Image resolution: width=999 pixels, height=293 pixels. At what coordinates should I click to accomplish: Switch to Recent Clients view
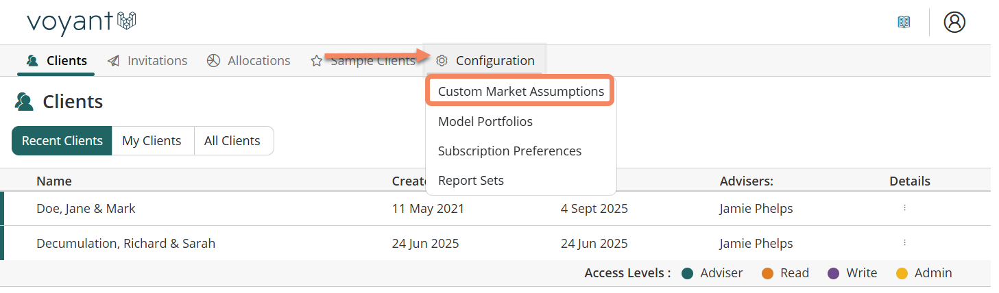coord(62,141)
